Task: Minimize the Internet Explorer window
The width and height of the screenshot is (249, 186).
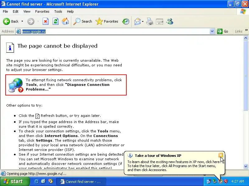Action: point(230,4)
